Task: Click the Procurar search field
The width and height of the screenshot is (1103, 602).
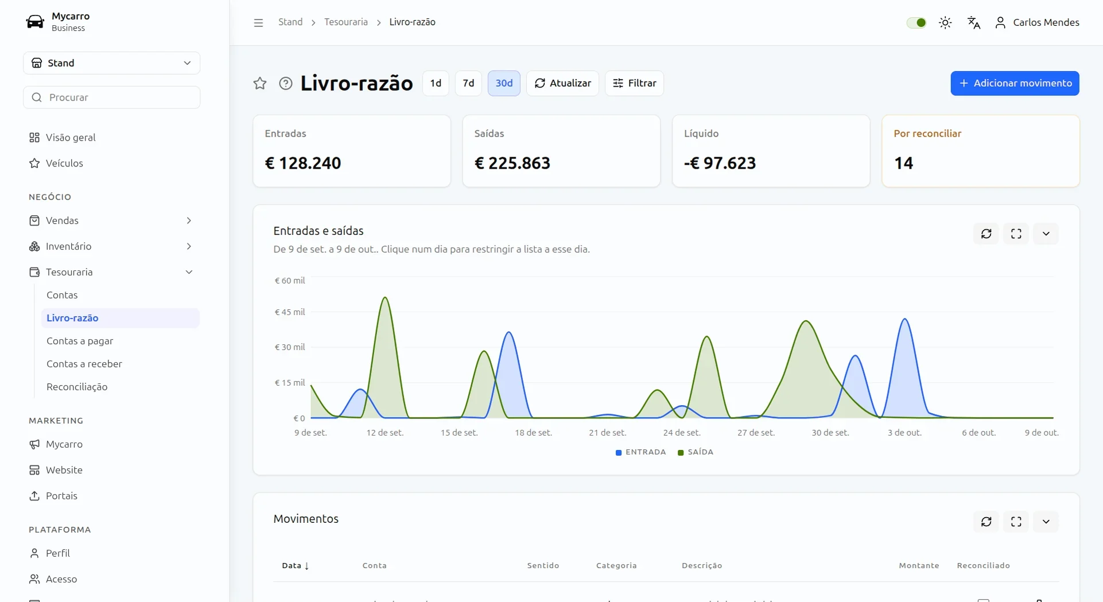Action: pyautogui.click(x=112, y=98)
